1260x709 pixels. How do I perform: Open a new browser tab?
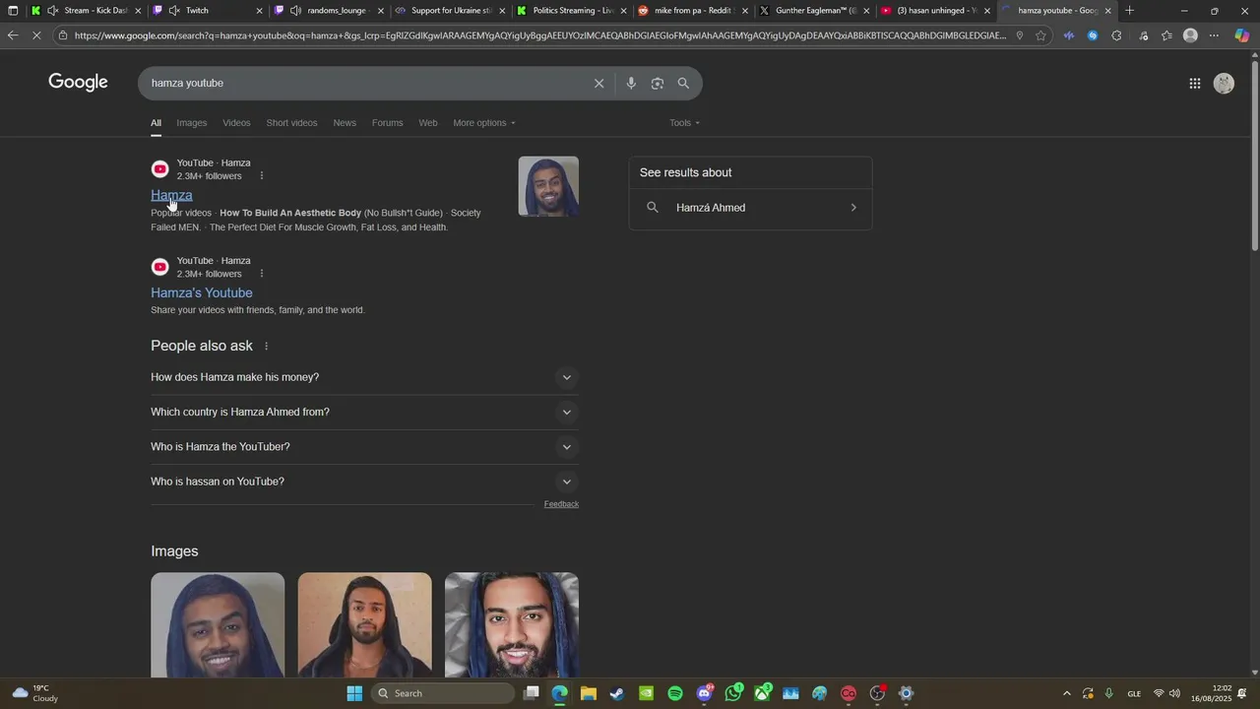[x=1129, y=11]
